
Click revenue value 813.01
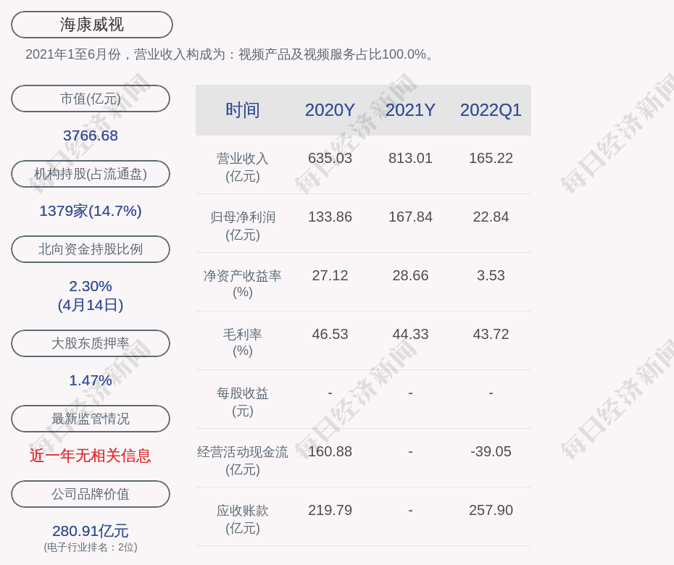point(410,158)
